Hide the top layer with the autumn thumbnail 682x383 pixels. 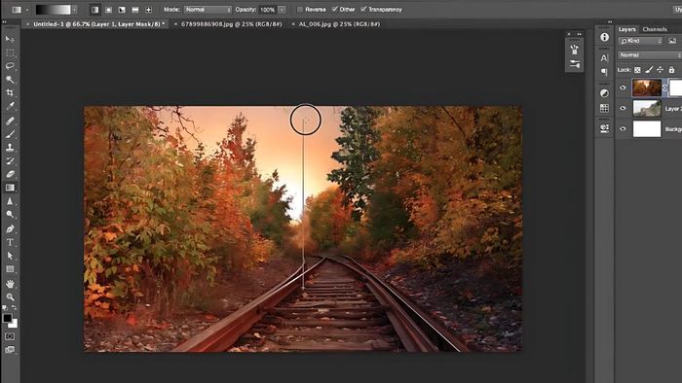point(623,87)
